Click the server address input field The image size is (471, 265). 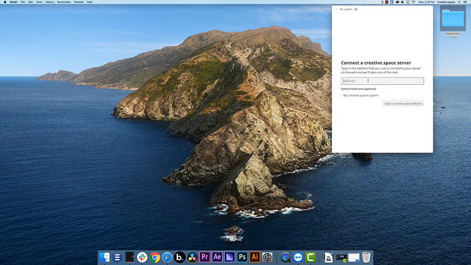coord(383,81)
